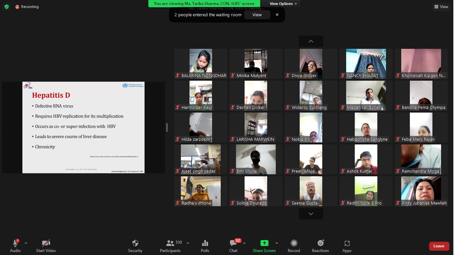The height and width of the screenshot is (255, 454).
Task: Expand chat options arrow
Action: pos(244,243)
